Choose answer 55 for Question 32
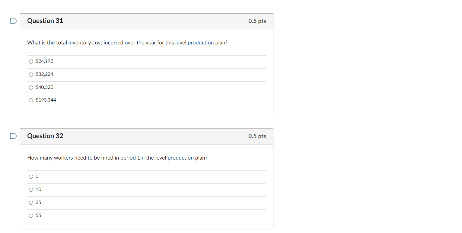462x233 pixels. [x=31, y=215]
